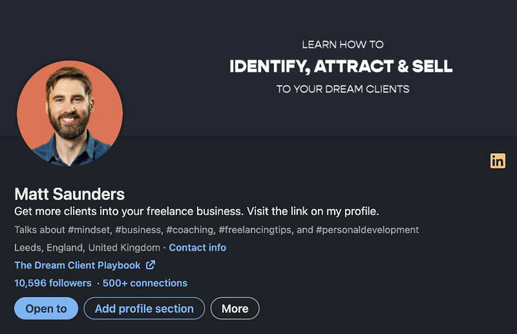Open Matt Saunders' circular profile photo
The image size is (517, 334).
(x=70, y=113)
